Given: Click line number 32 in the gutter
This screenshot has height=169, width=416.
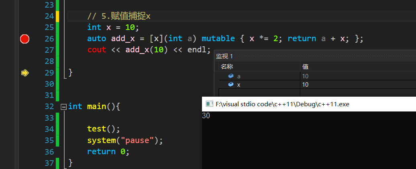Looking at the screenshot, I should (49, 106).
